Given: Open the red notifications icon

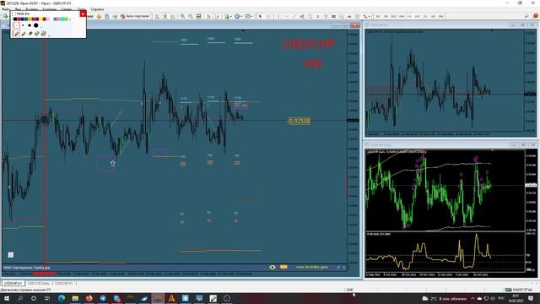Looking at the screenshot, I should (x=535, y=16).
